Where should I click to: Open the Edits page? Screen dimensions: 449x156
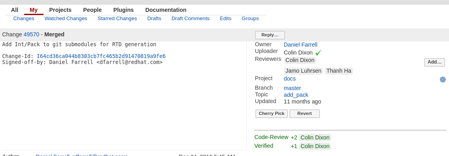coord(225,19)
